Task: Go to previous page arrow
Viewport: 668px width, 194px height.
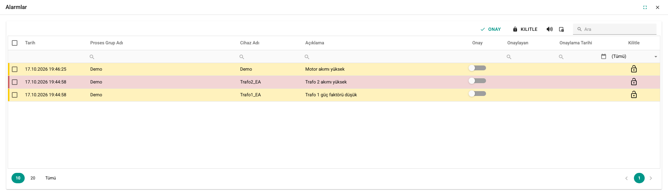Action: coord(627,178)
